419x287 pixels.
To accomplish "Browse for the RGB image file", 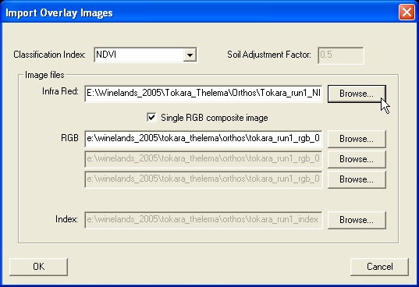I will pos(357,139).
